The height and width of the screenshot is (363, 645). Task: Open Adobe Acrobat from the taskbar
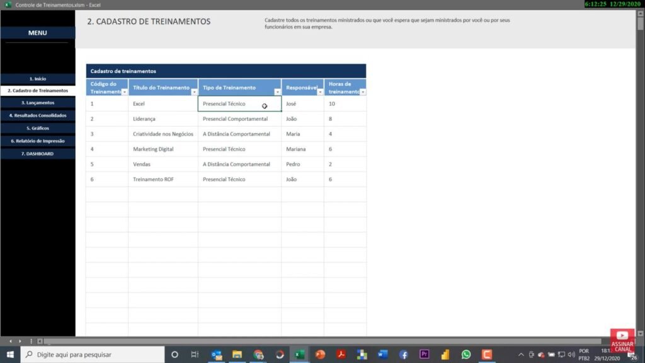[341, 354]
